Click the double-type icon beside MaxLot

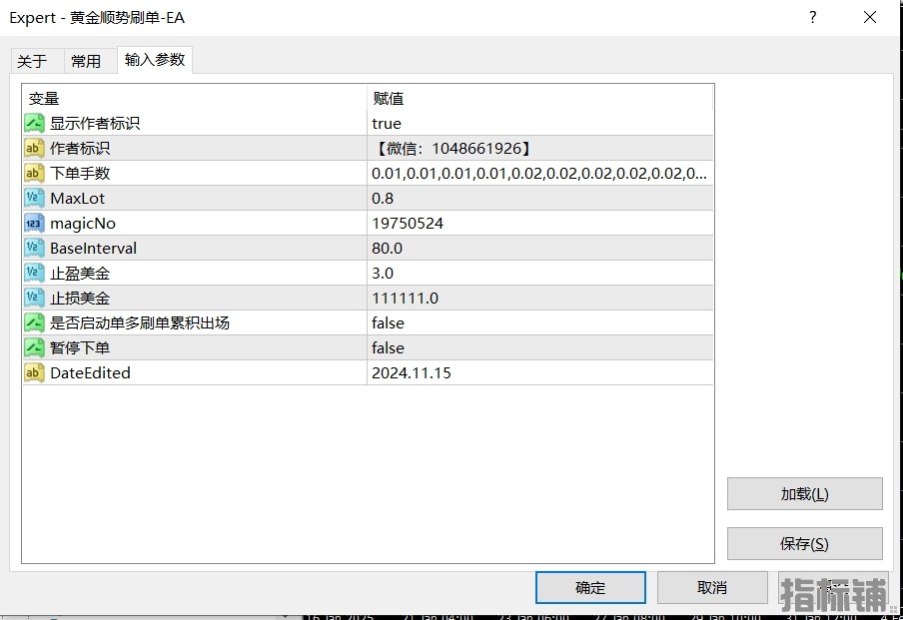[34, 198]
